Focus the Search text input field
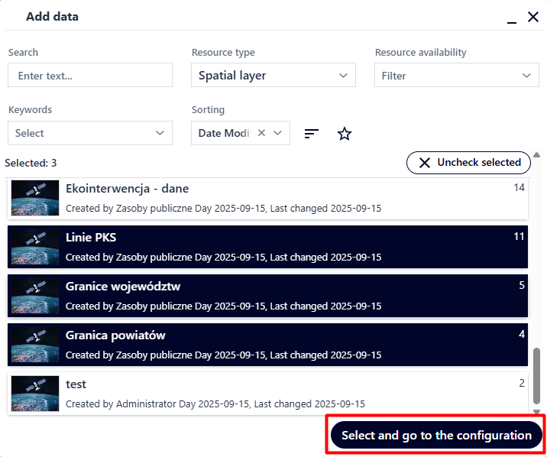The image size is (547, 457). (x=90, y=76)
